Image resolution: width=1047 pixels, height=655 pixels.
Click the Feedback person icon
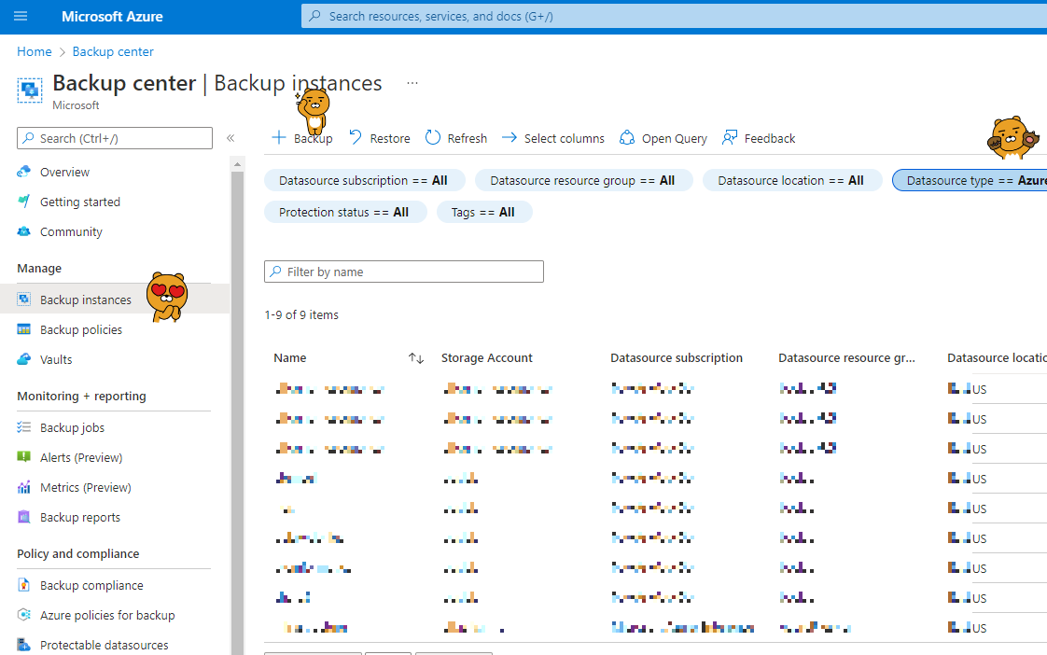[x=730, y=137]
